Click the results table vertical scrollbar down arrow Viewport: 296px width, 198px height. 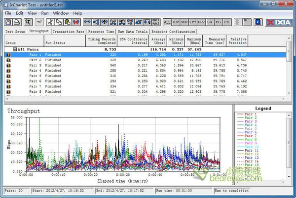289,93
